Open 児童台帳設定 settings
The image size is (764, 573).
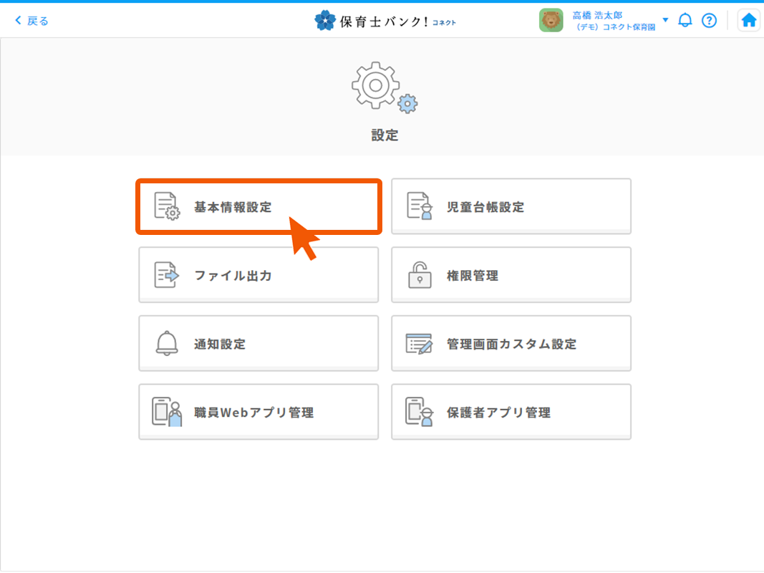(511, 207)
